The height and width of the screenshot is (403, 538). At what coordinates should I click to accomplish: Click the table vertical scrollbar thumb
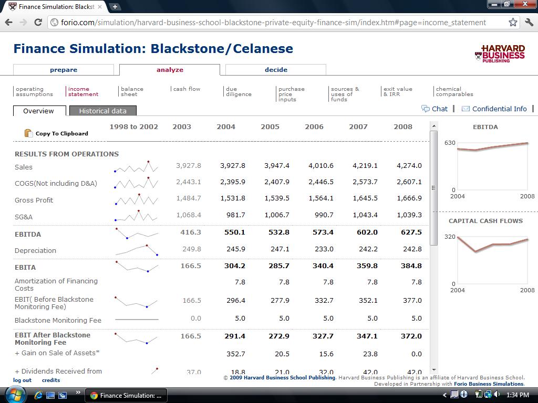[x=433, y=188]
